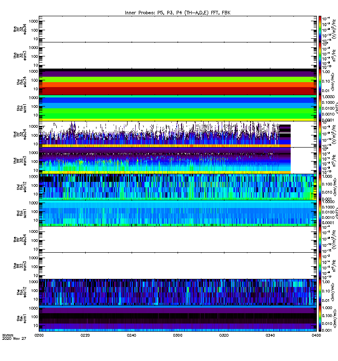The width and height of the screenshot is (338, 361).
Task: Click the color bar of thd fbk scm1 panel
Action: (320, 213)
